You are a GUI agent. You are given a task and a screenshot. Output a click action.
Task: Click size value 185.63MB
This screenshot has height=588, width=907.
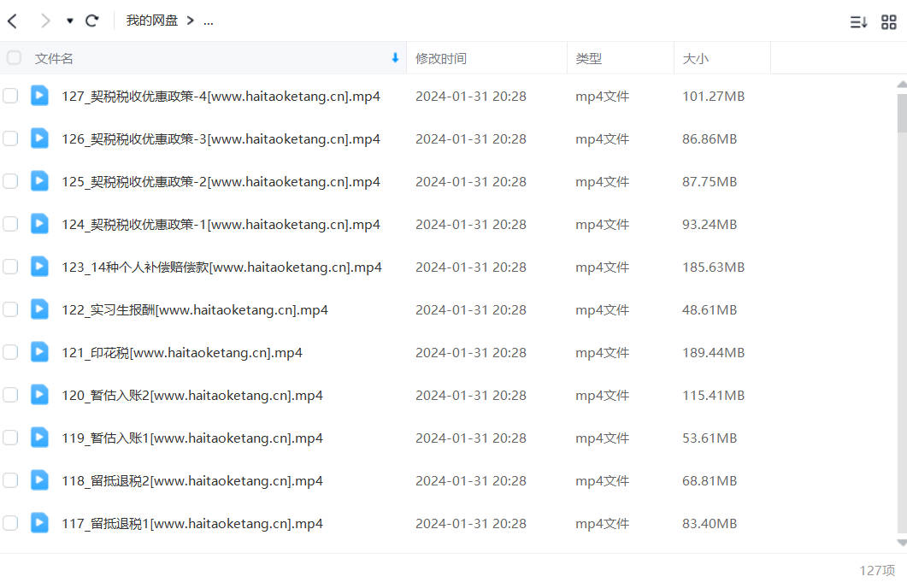coord(713,268)
